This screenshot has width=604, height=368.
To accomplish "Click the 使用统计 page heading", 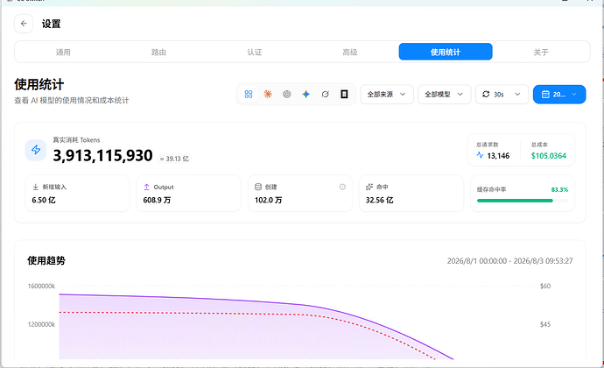I will (39, 84).
